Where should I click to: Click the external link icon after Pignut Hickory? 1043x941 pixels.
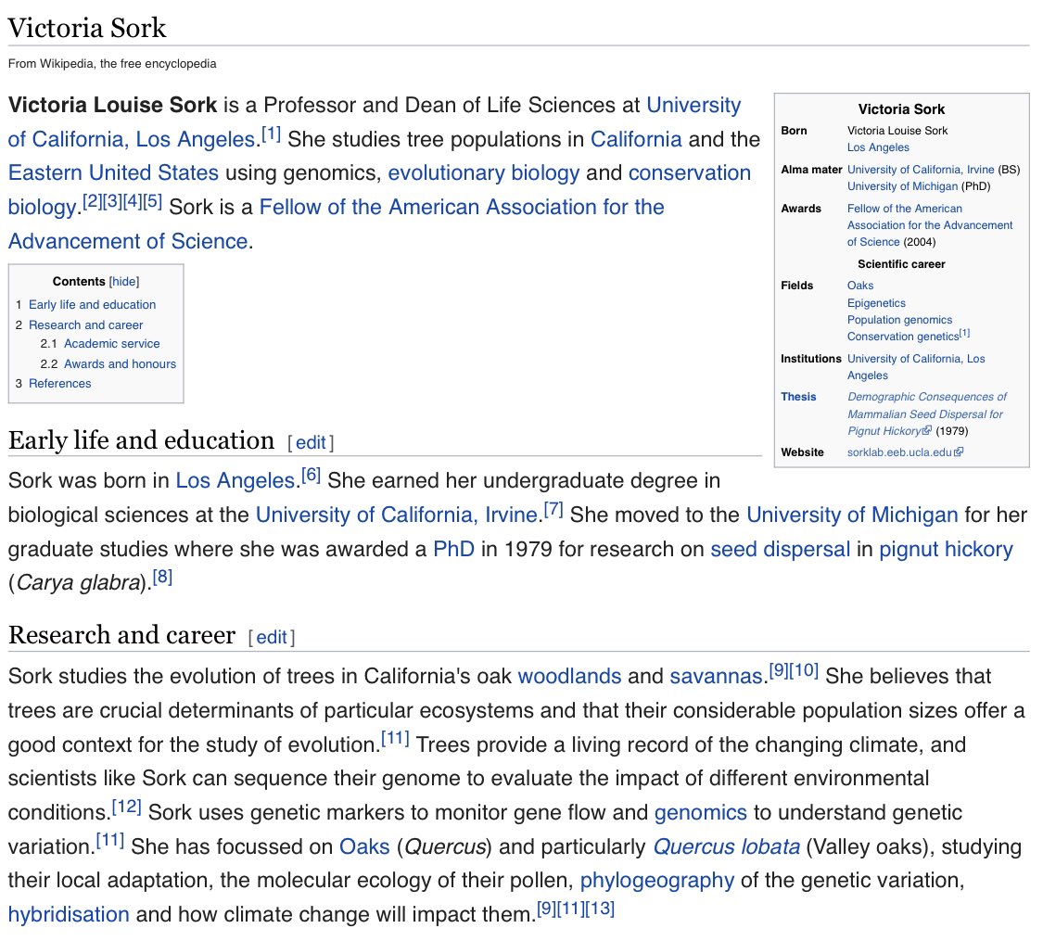coord(927,430)
